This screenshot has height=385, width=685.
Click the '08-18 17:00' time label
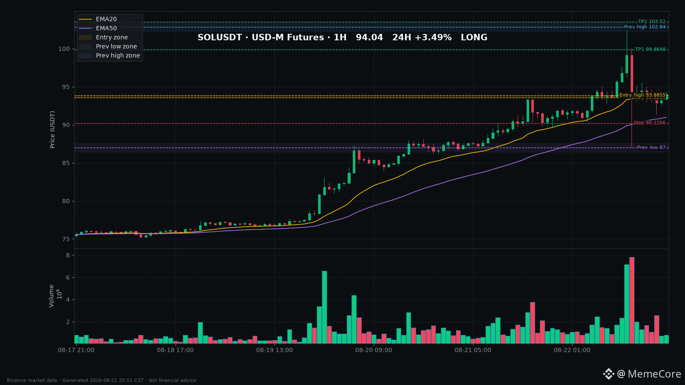pos(175,350)
